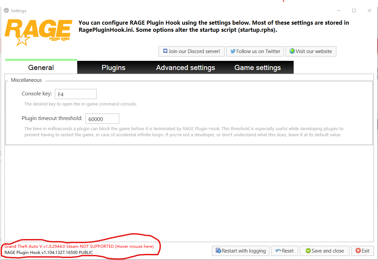Click the Console key description text
The image size is (378, 260).
(81, 104)
